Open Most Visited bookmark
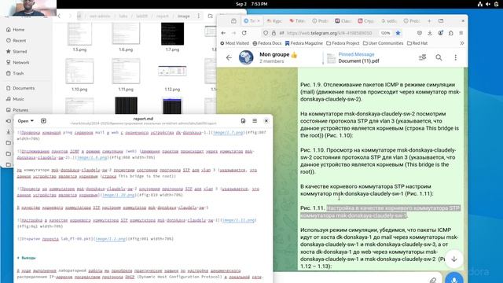Screen dimensions: 503x283 (x=234, y=43)
